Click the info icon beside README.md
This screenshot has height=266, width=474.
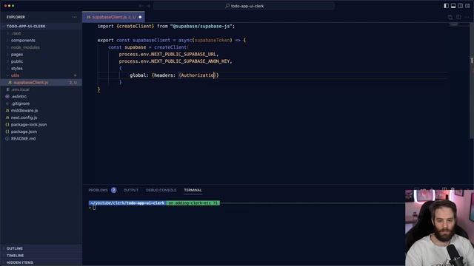click(7, 139)
